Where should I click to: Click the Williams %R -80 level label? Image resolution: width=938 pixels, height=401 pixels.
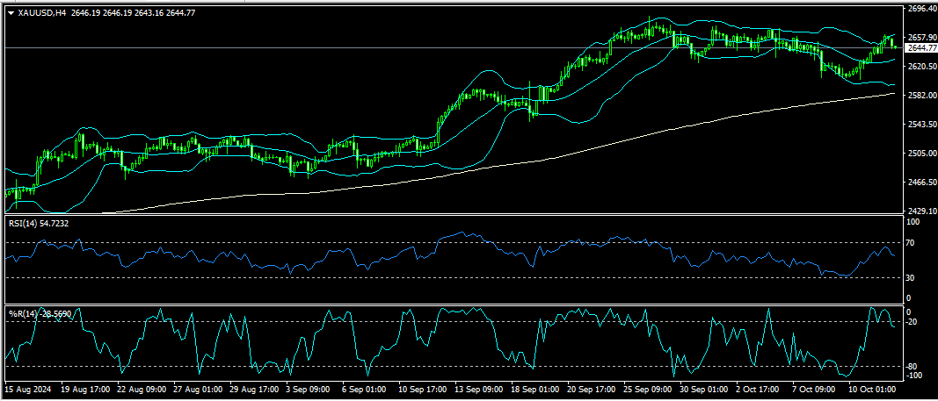(x=912, y=366)
